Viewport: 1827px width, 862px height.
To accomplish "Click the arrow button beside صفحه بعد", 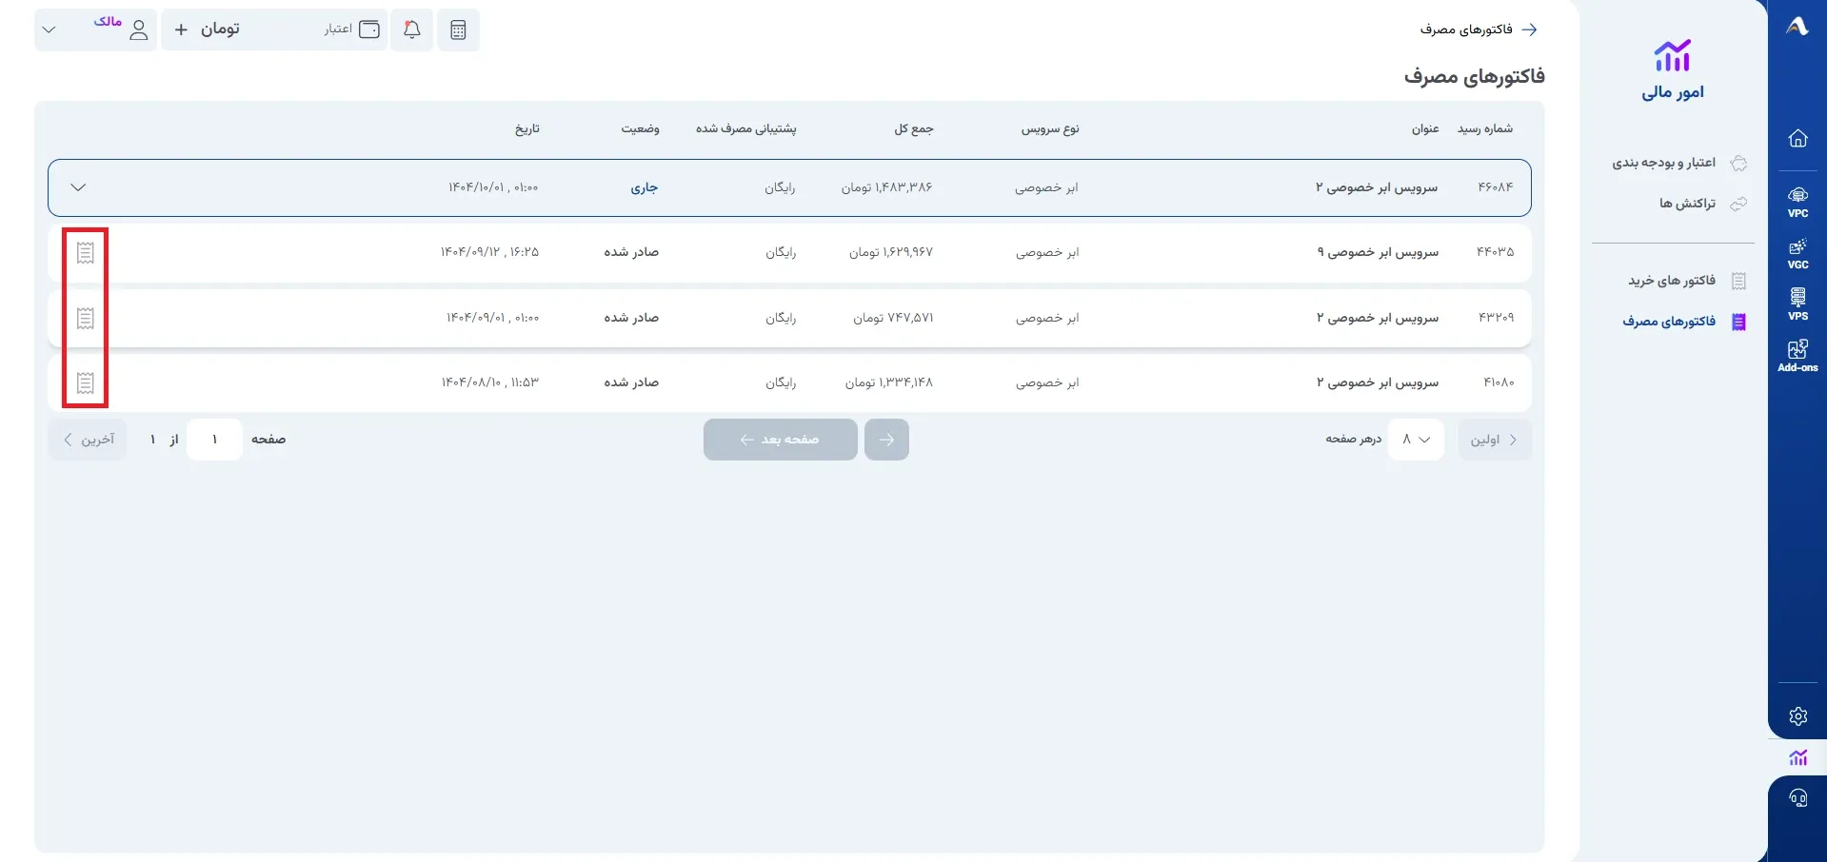I will click(x=886, y=440).
